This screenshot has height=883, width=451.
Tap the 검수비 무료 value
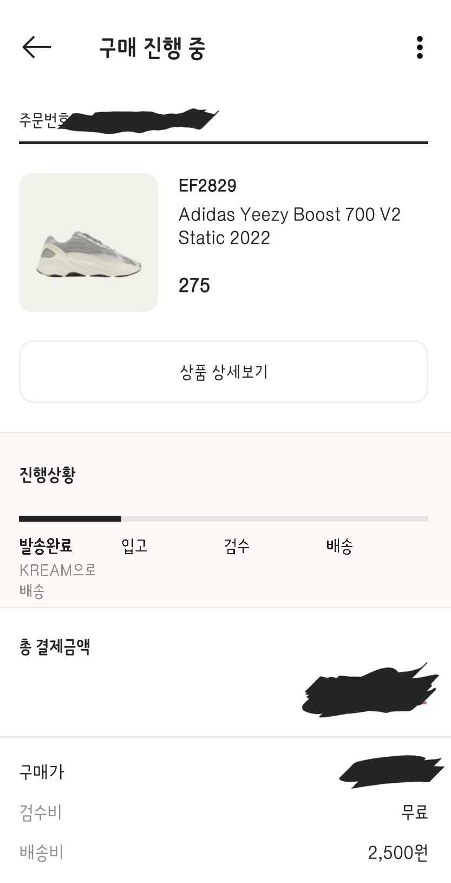point(415,812)
